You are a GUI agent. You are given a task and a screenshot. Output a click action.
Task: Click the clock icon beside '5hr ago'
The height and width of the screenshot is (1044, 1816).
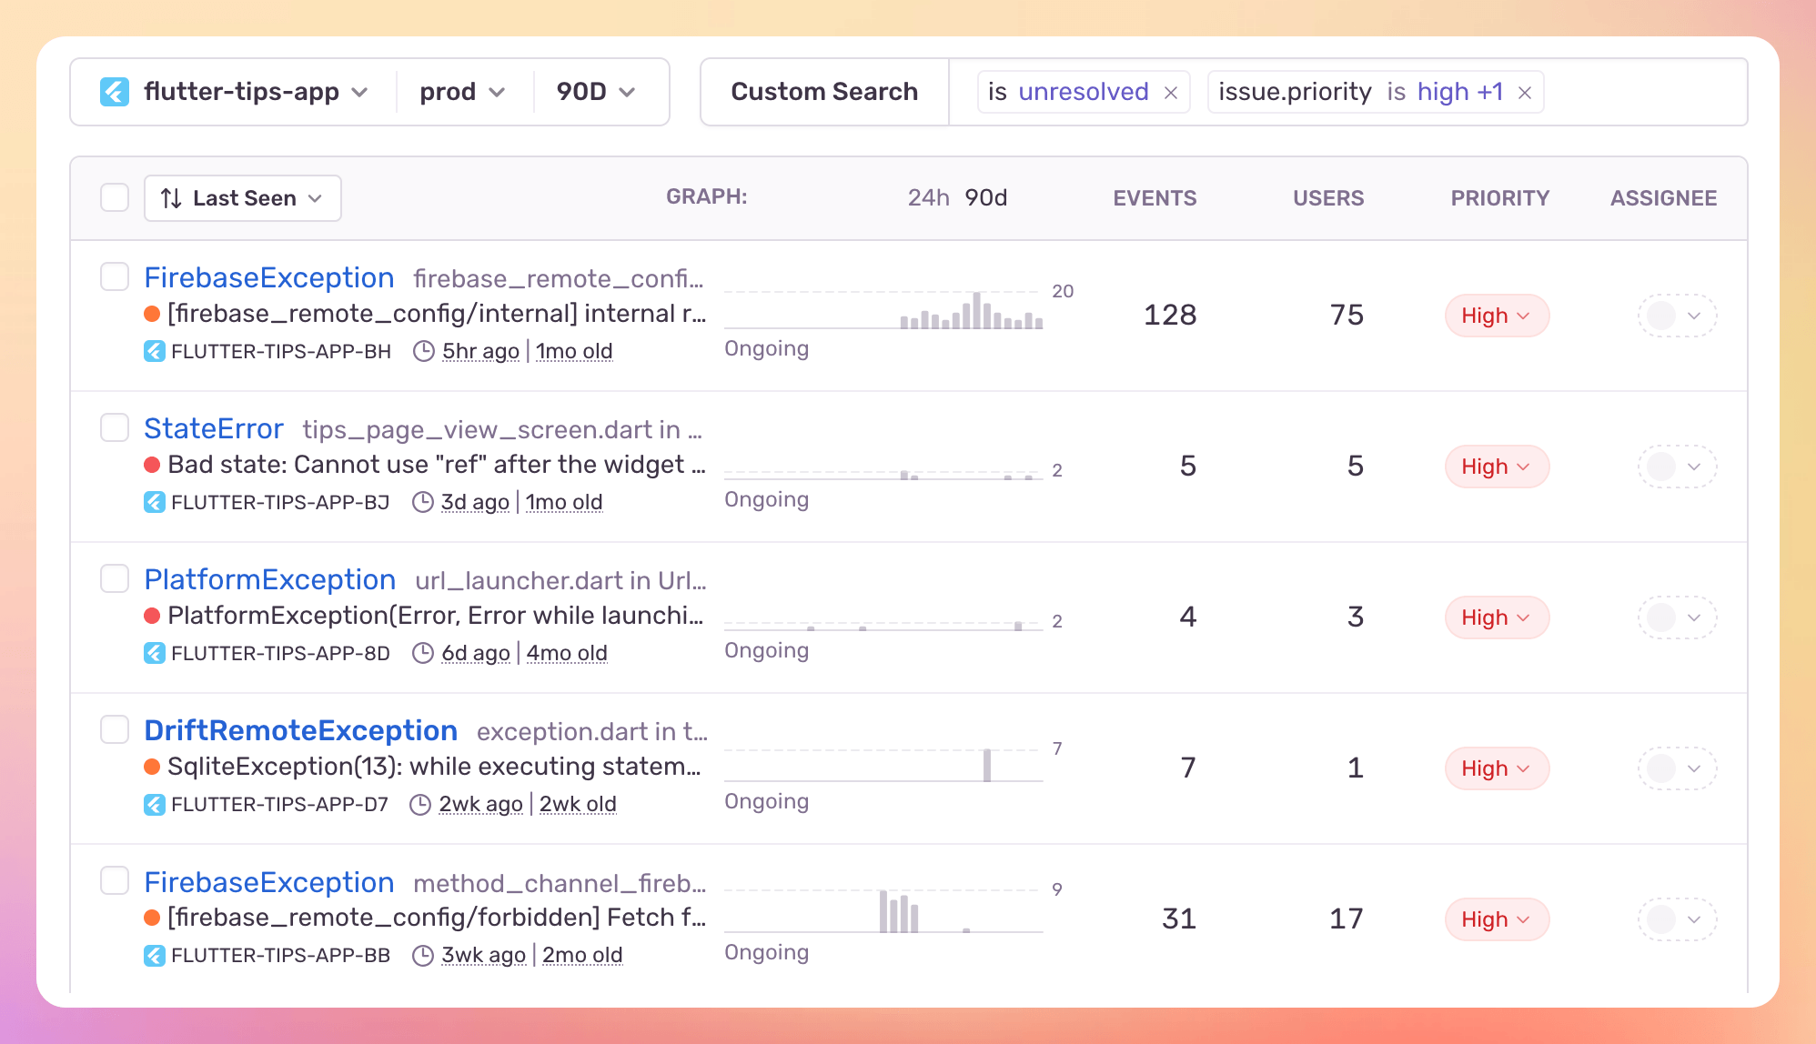[x=423, y=351]
